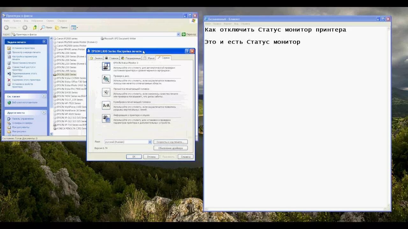Switch to the Значки tab
Screen dimensions: 408x229
(x=96, y=58)
